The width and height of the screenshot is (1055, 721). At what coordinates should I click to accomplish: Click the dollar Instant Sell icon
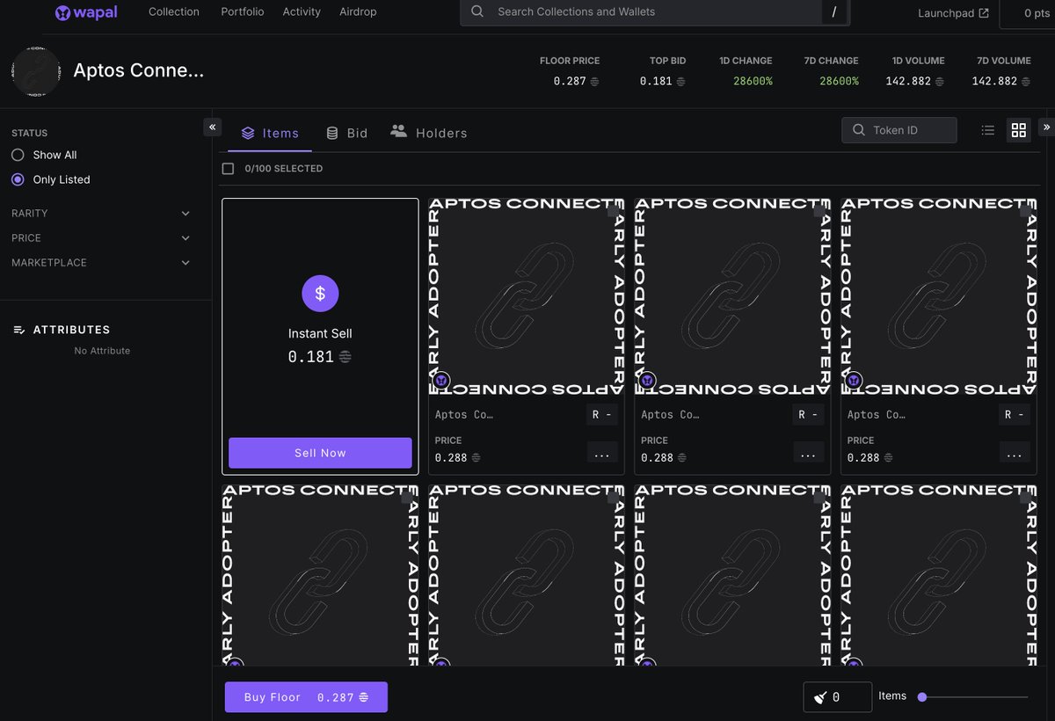320,293
